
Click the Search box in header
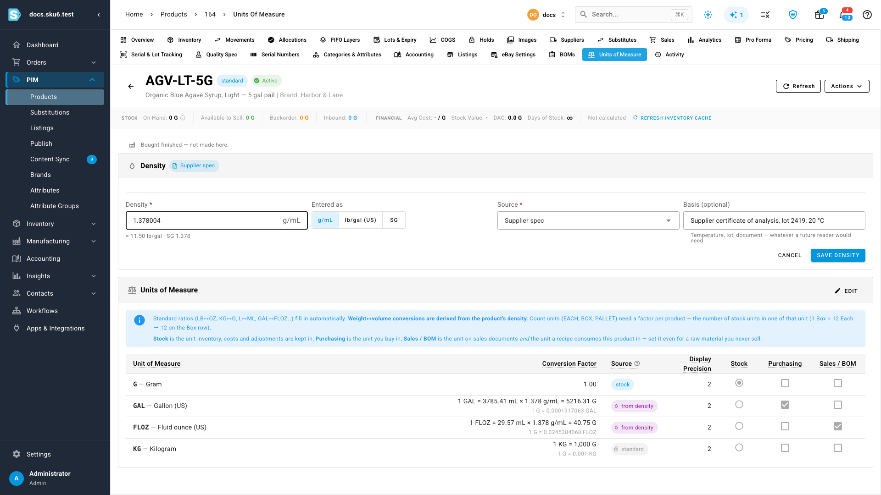(633, 15)
